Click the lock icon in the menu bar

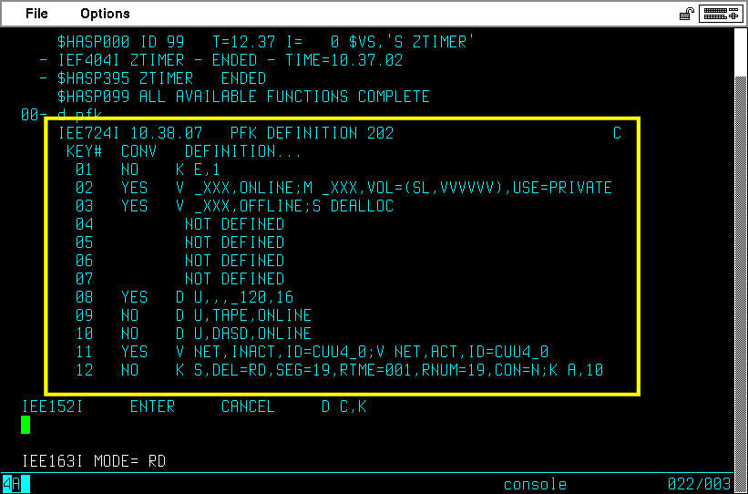(x=686, y=14)
